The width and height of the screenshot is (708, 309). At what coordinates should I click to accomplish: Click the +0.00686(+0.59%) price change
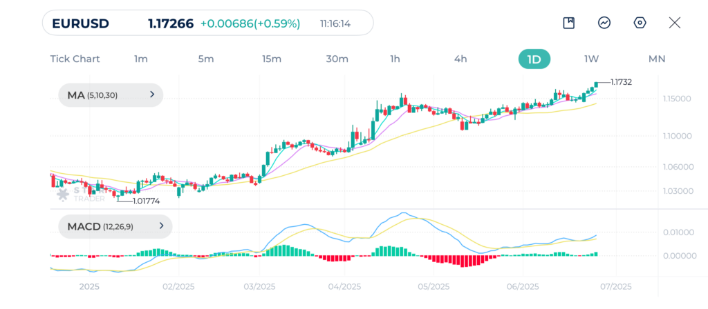[250, 23]
